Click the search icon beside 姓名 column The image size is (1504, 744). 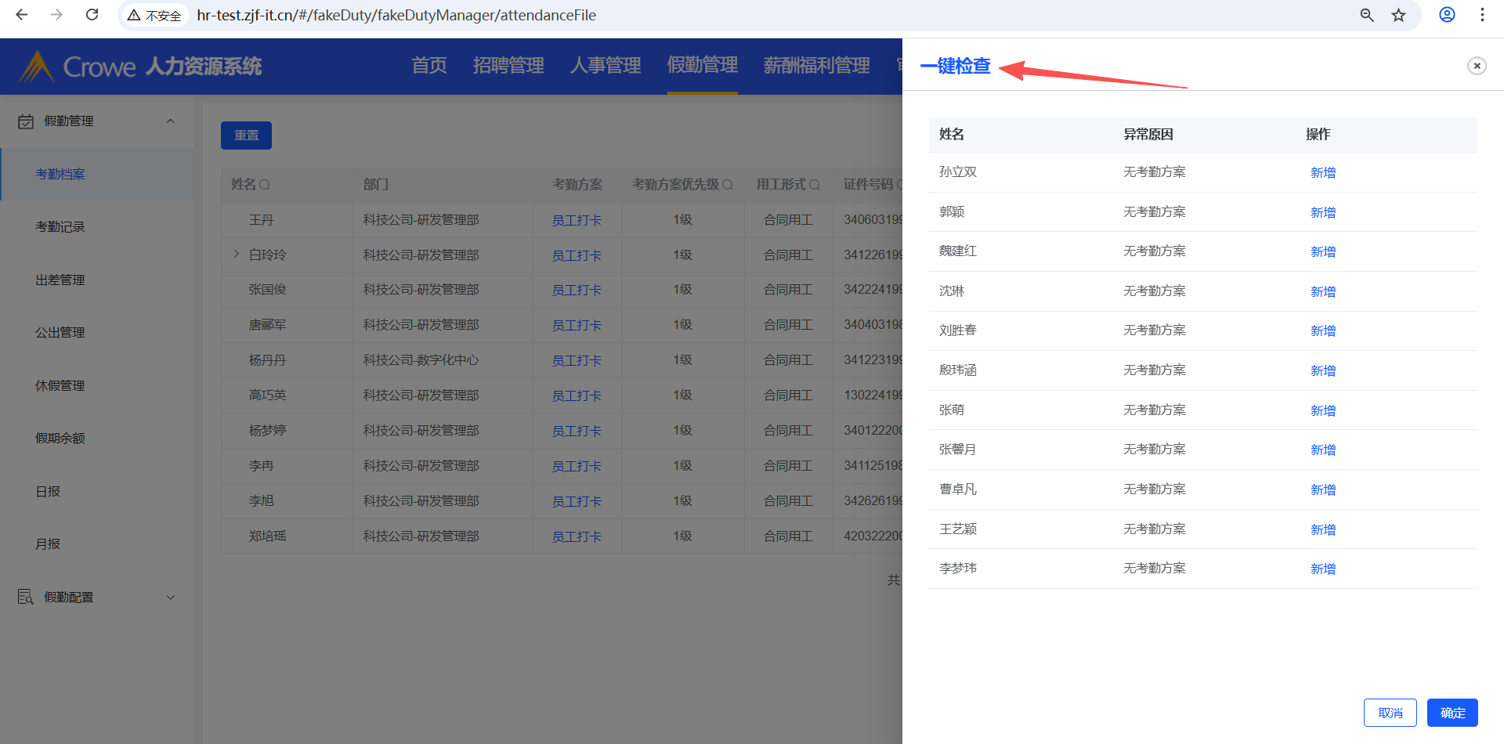coord(265,185)
